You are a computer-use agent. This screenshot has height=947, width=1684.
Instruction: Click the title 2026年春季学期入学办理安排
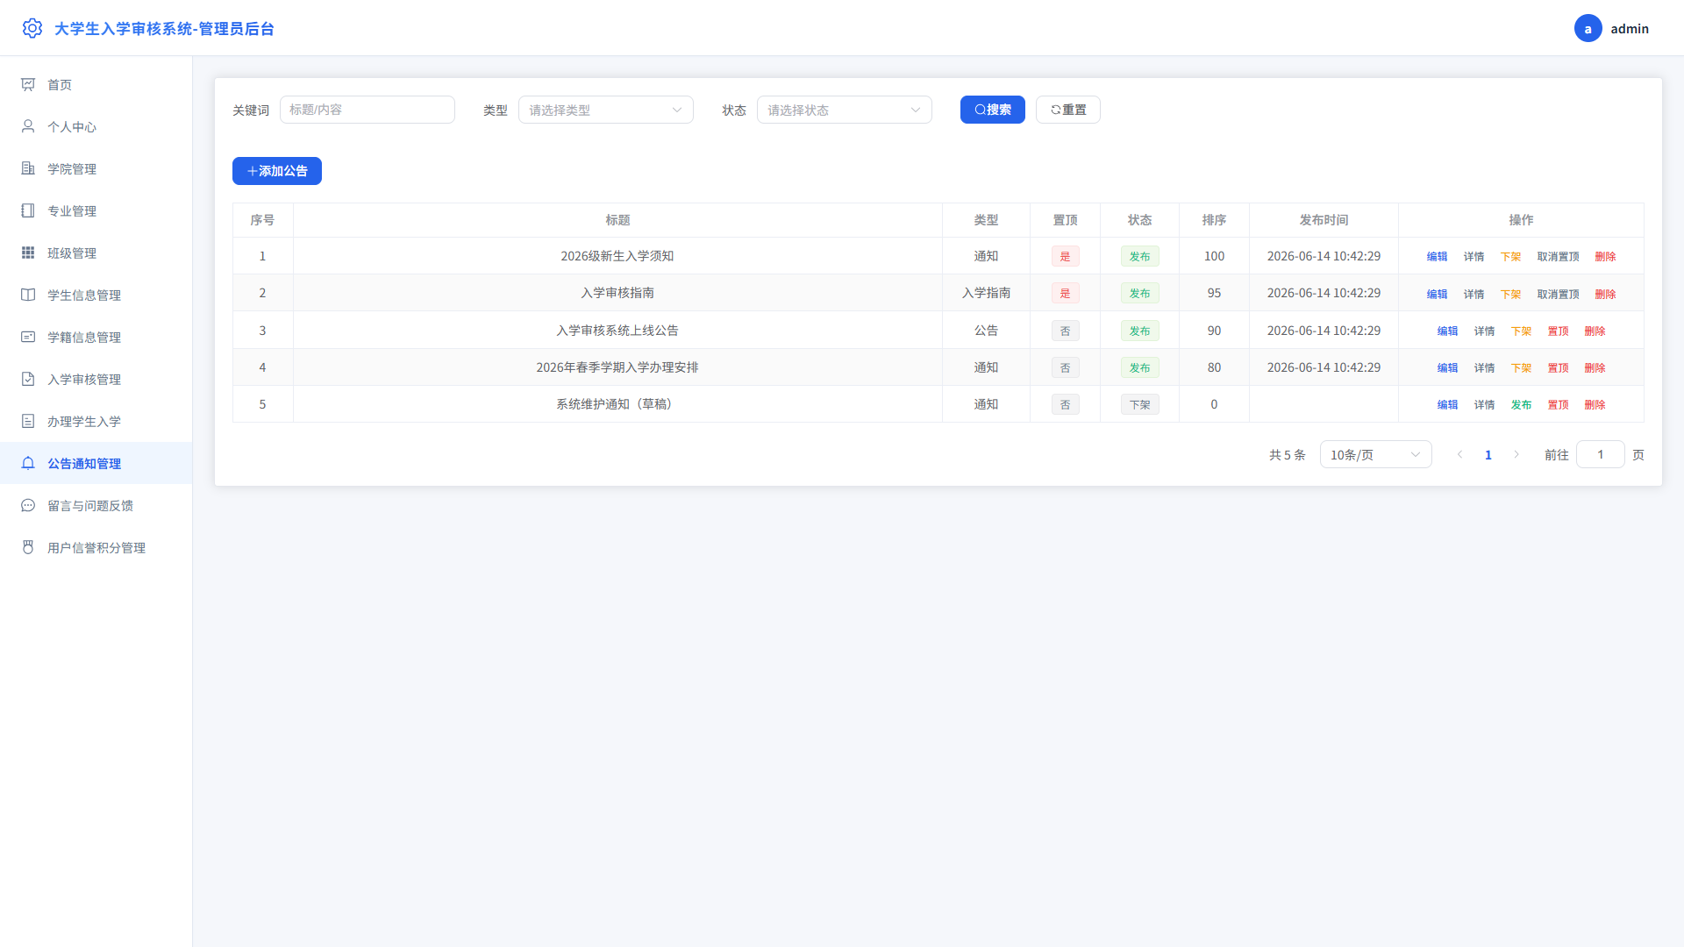pyautogui.click(x=617, y=367)
